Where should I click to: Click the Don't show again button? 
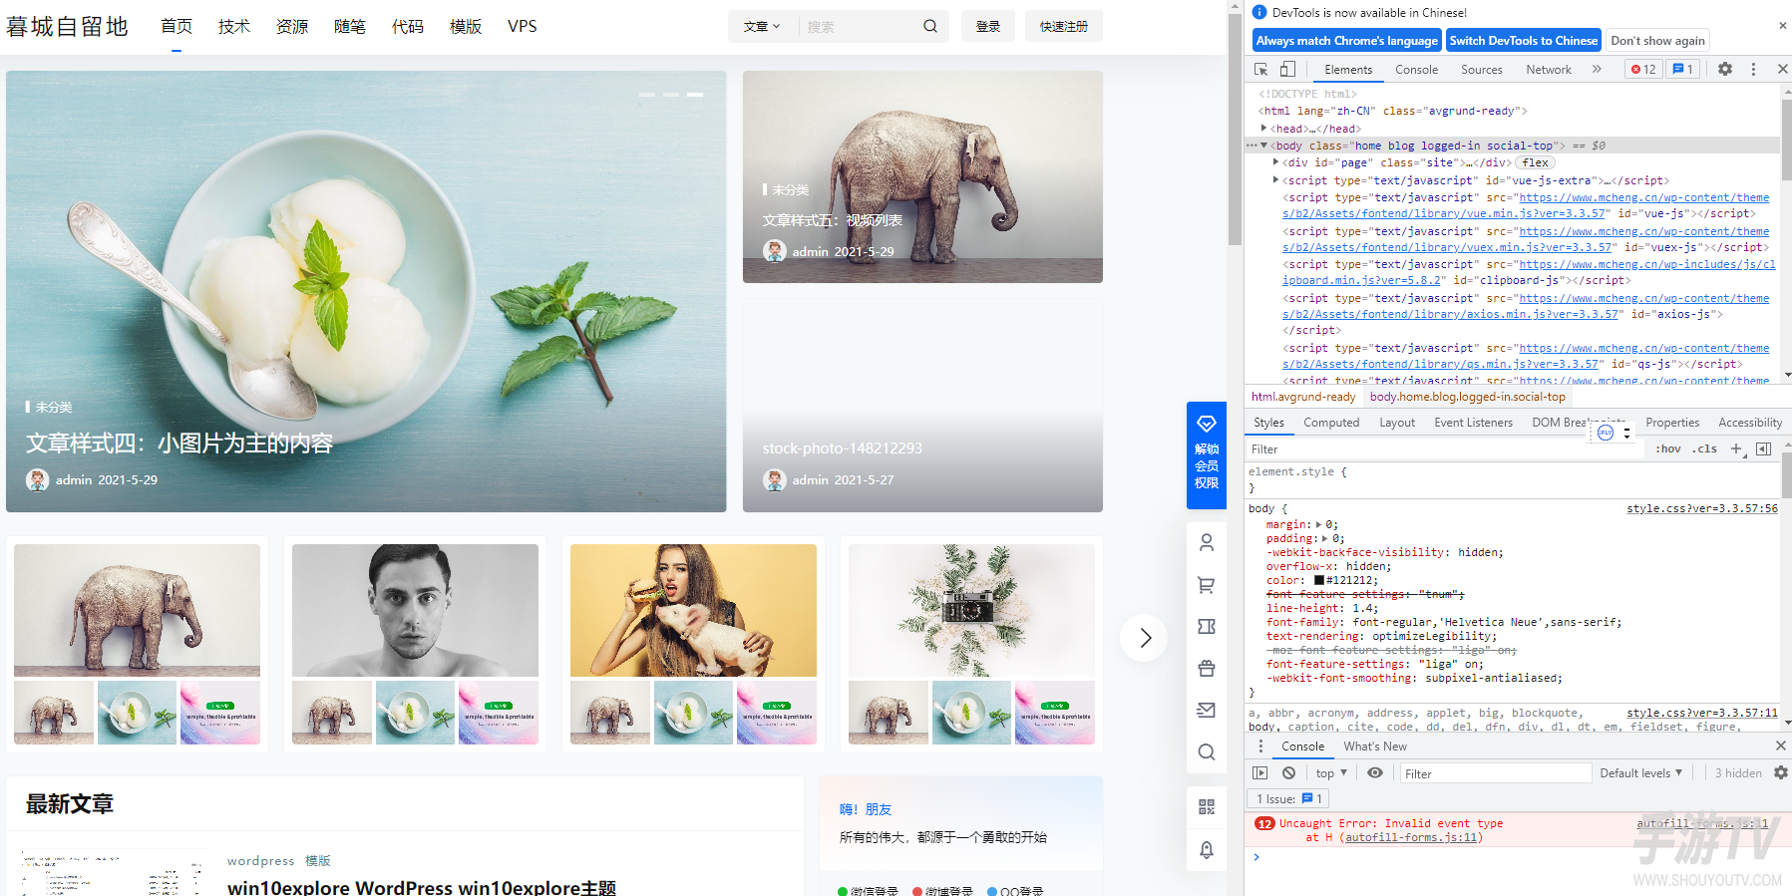click(1657, 41)
